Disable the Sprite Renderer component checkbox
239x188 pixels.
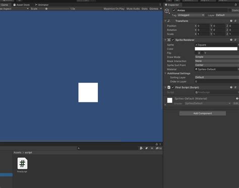(x=173, y=40)
